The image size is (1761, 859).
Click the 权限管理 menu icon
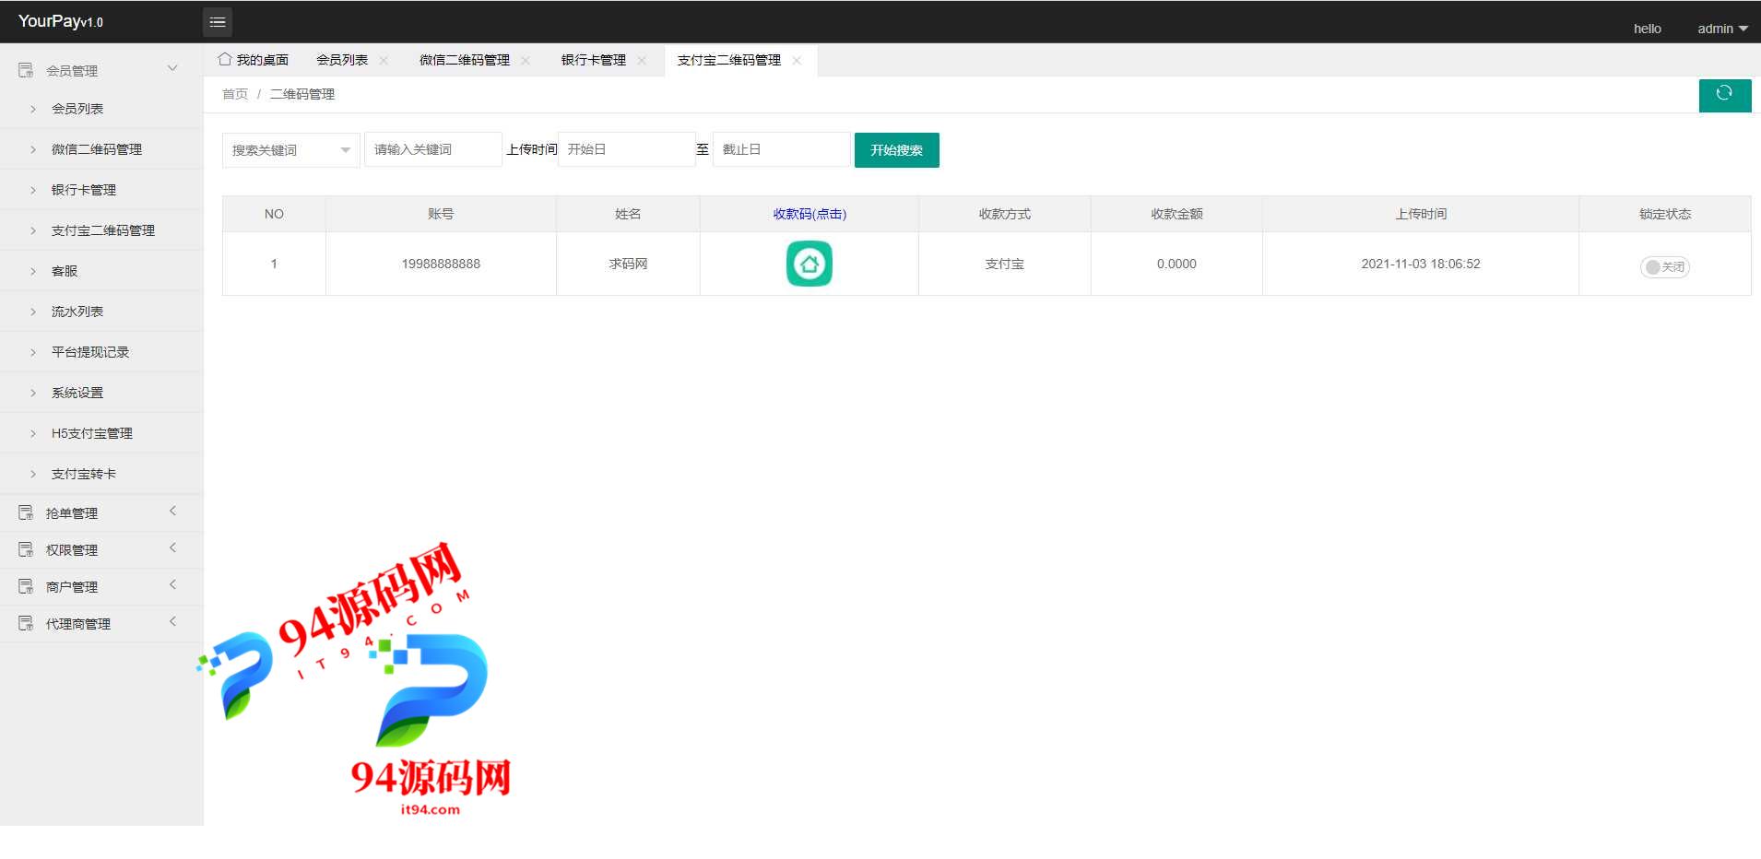[x=26, y=549]
